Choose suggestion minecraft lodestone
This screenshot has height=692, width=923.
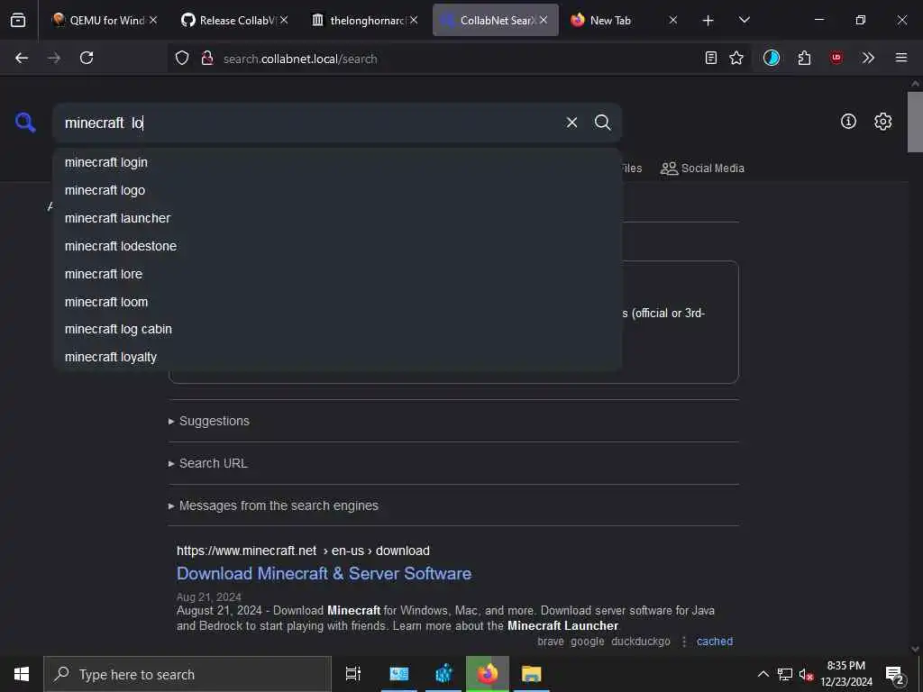337,246
